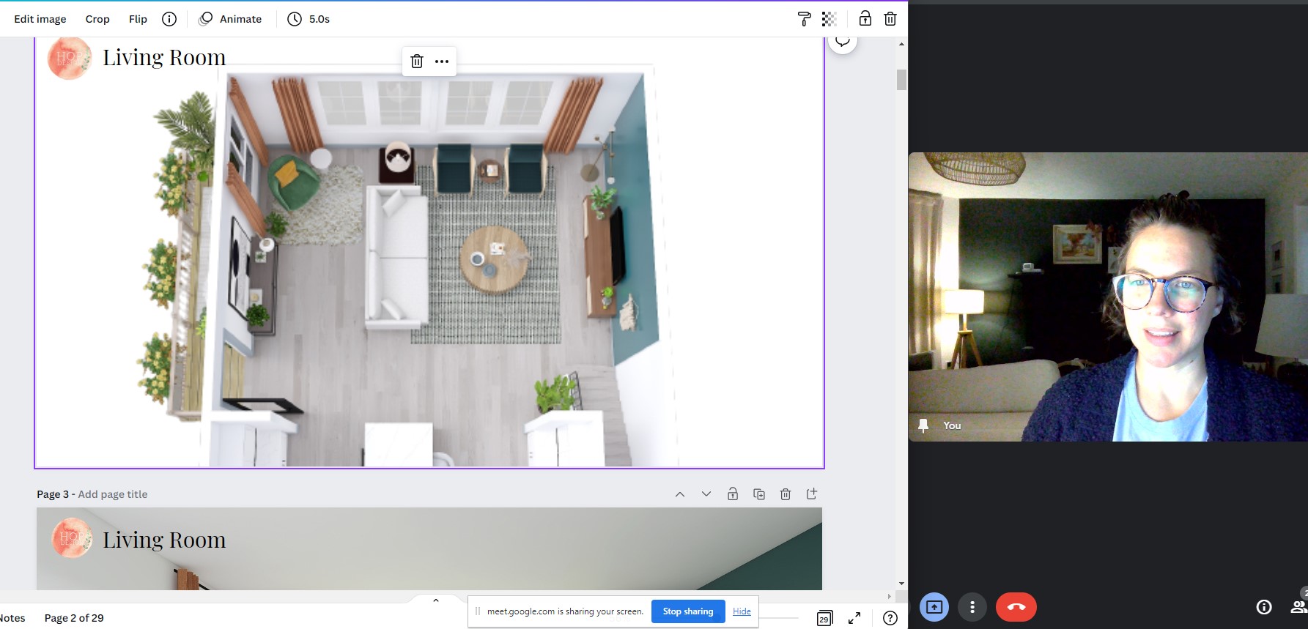Open Edit image menu

tap(40, 19)
